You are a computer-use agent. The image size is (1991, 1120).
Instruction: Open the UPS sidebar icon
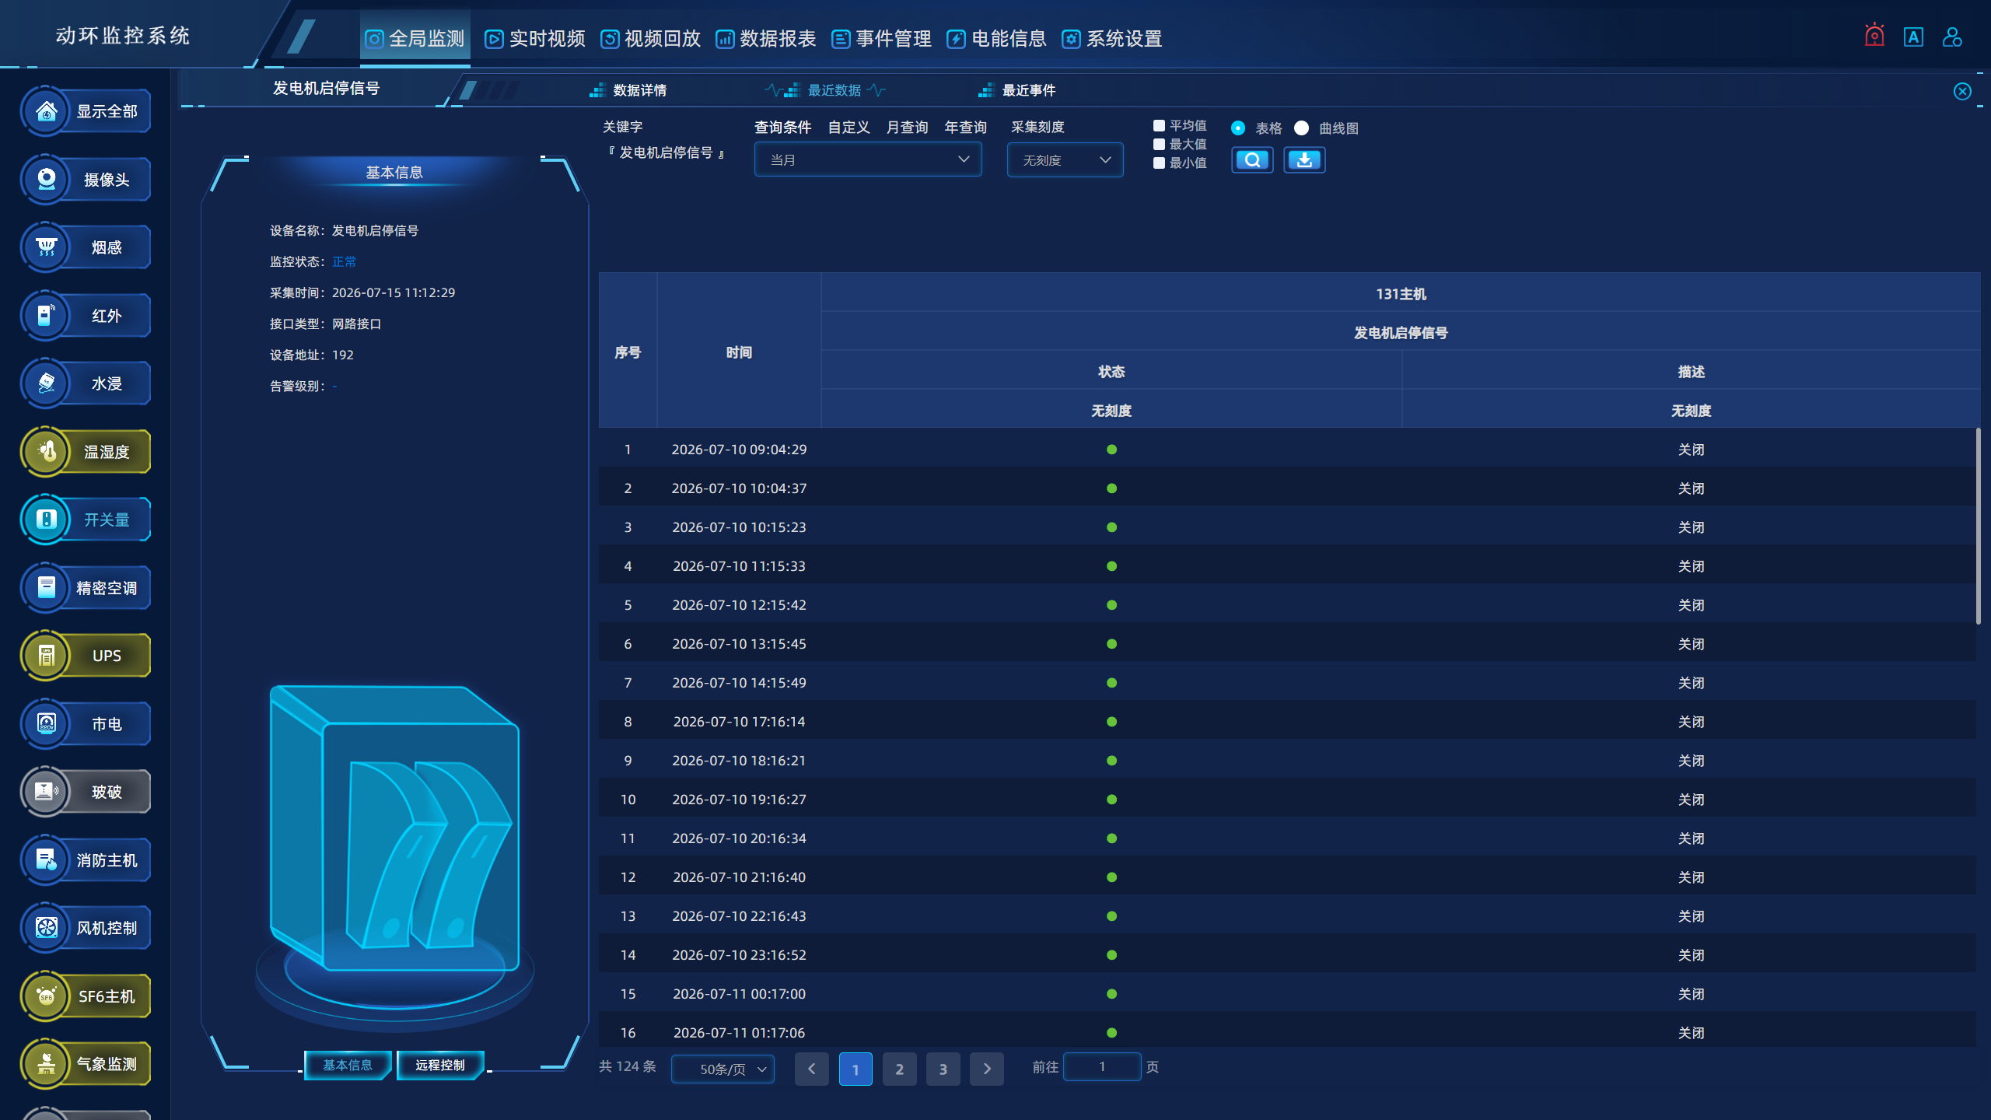coord(46,656)
